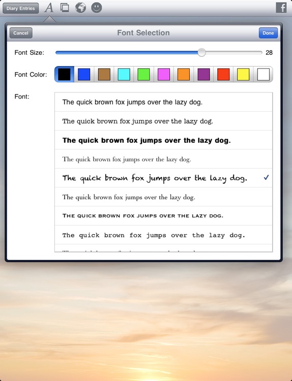The height and width of the screenshot is (381, 292).
Task: Choose the checked handwriting font row
Action: (x=163, y=178)
